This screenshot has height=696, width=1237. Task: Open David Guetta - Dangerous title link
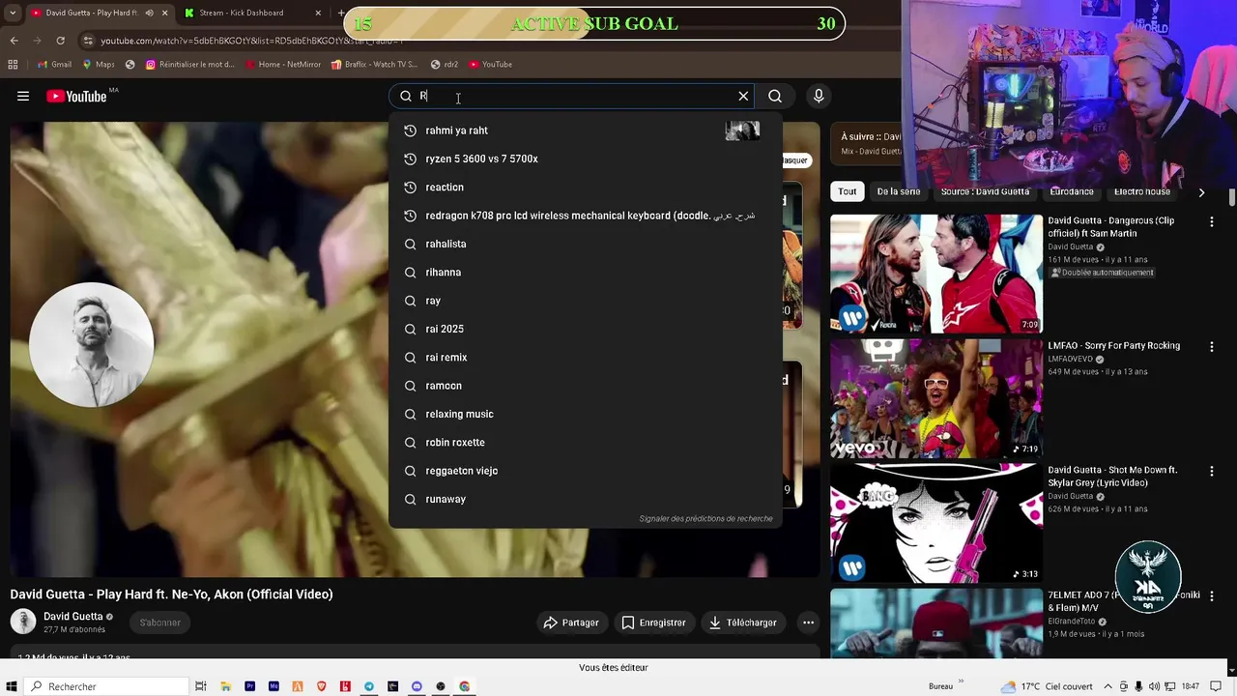click(x=1111, y=227)
